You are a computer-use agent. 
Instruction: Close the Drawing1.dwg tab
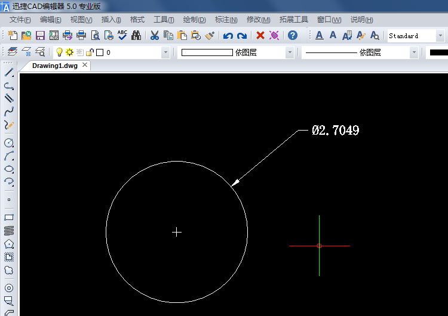pyautogui.click(x=85, y=65)
